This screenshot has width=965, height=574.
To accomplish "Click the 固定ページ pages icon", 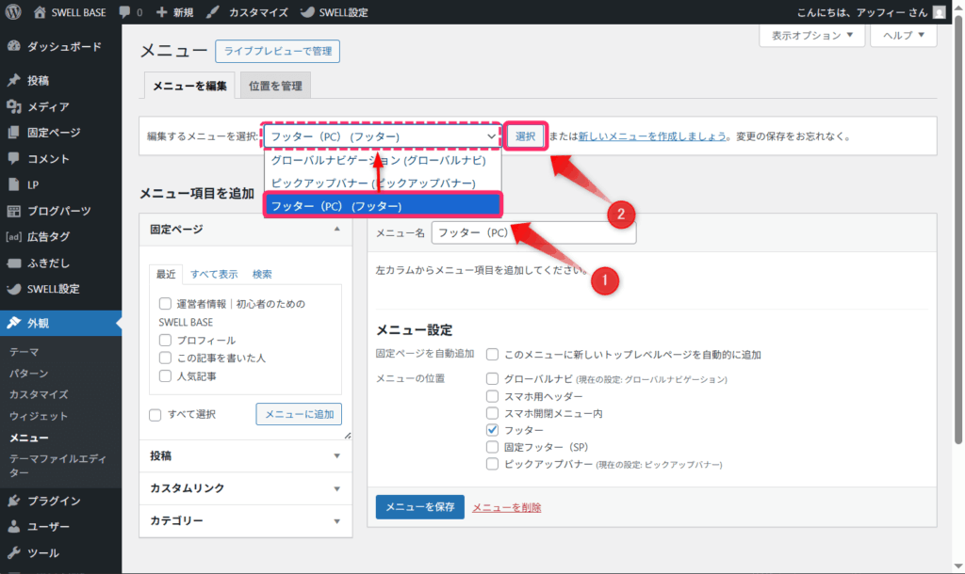I will 14,132.
